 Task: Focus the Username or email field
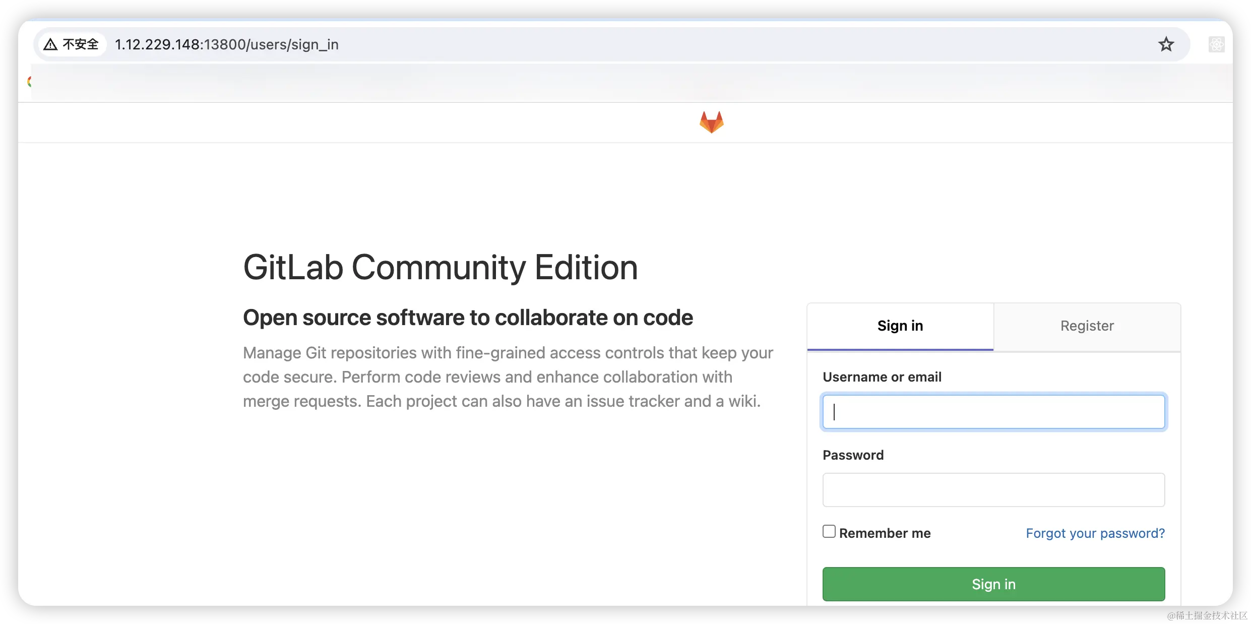[x=993, y=412]
